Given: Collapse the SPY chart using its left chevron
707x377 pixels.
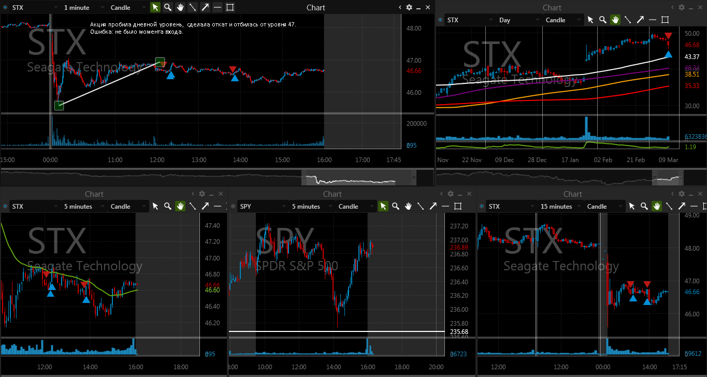Looking at the screenshot, I should [442, 194].
